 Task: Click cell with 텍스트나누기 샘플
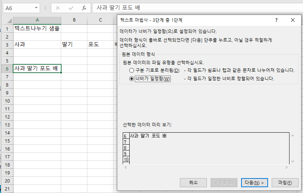click(x=37, y=29)
